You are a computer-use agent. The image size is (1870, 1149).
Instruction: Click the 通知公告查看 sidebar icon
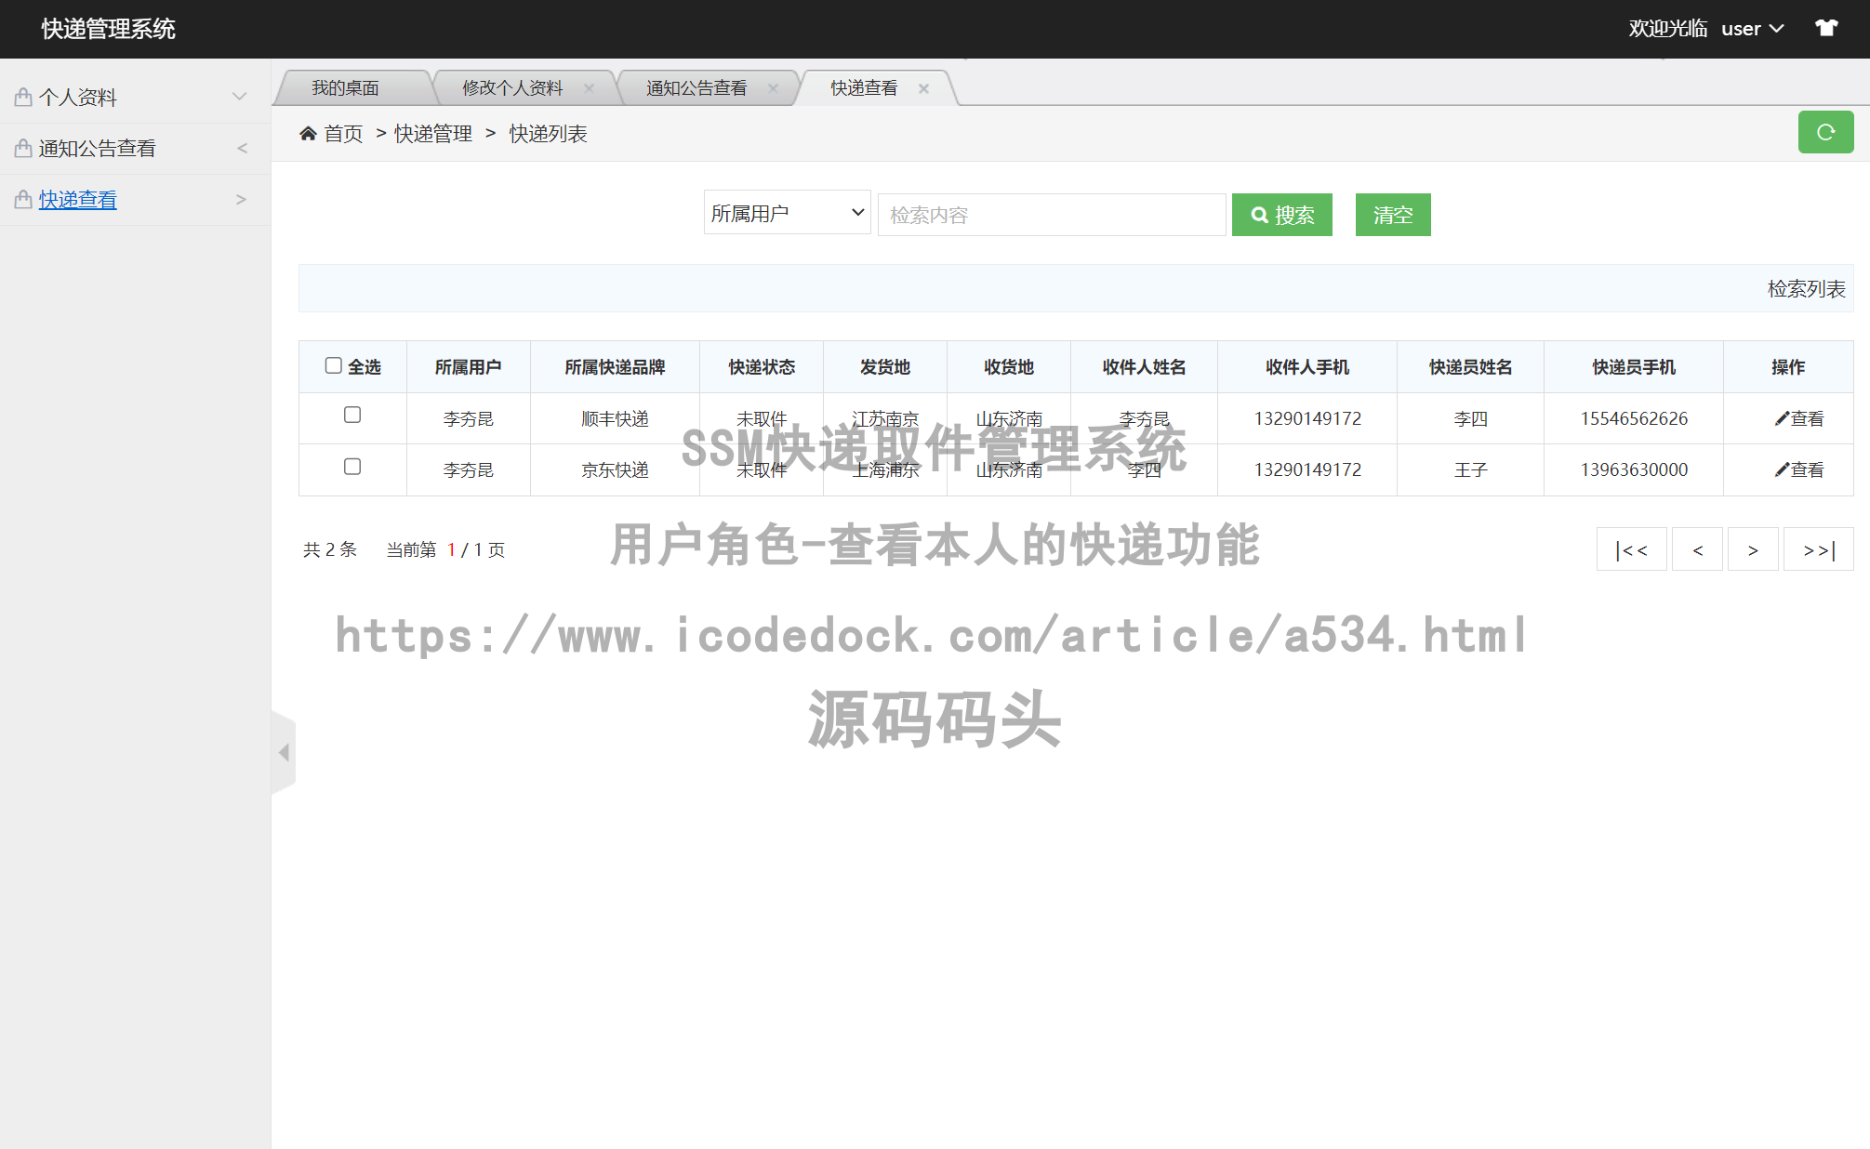point(22,147)
